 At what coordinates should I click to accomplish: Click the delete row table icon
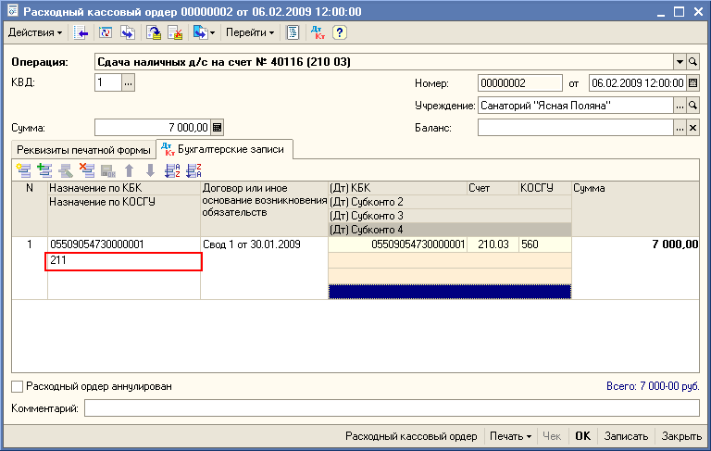click(x=87, y=170)
